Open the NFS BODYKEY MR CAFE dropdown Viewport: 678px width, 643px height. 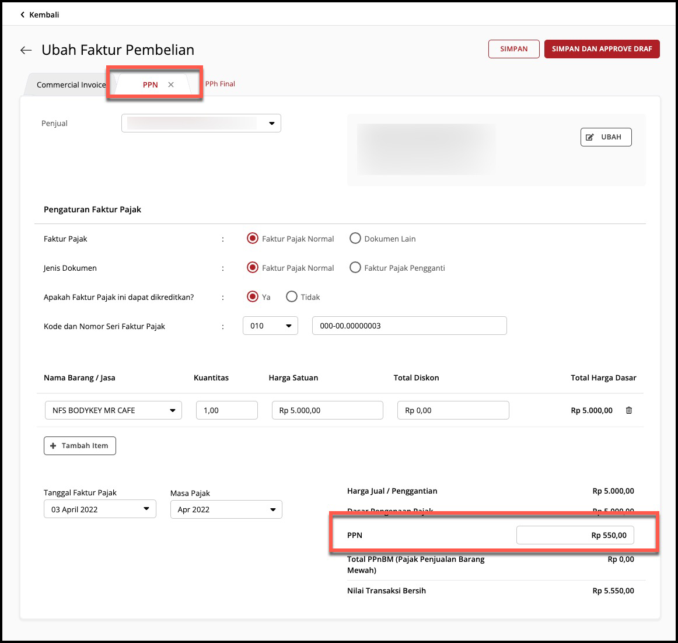point(113,410)
